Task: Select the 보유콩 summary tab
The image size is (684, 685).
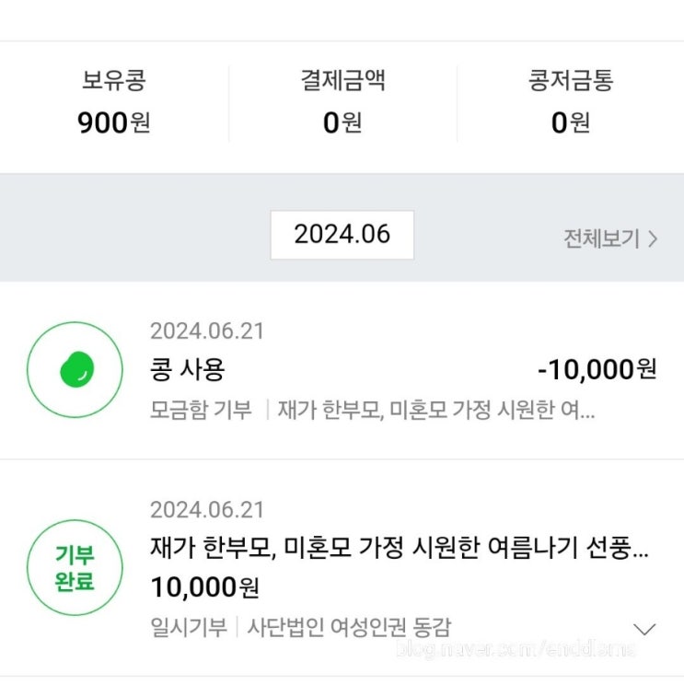Action: [x=113, y=81]
